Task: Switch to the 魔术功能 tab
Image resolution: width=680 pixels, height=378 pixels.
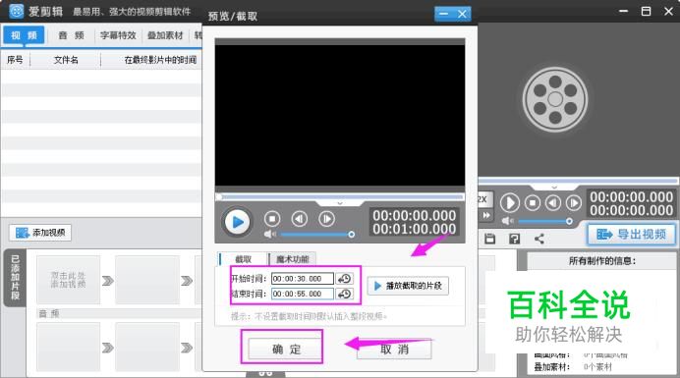Action: click(292, 259)
